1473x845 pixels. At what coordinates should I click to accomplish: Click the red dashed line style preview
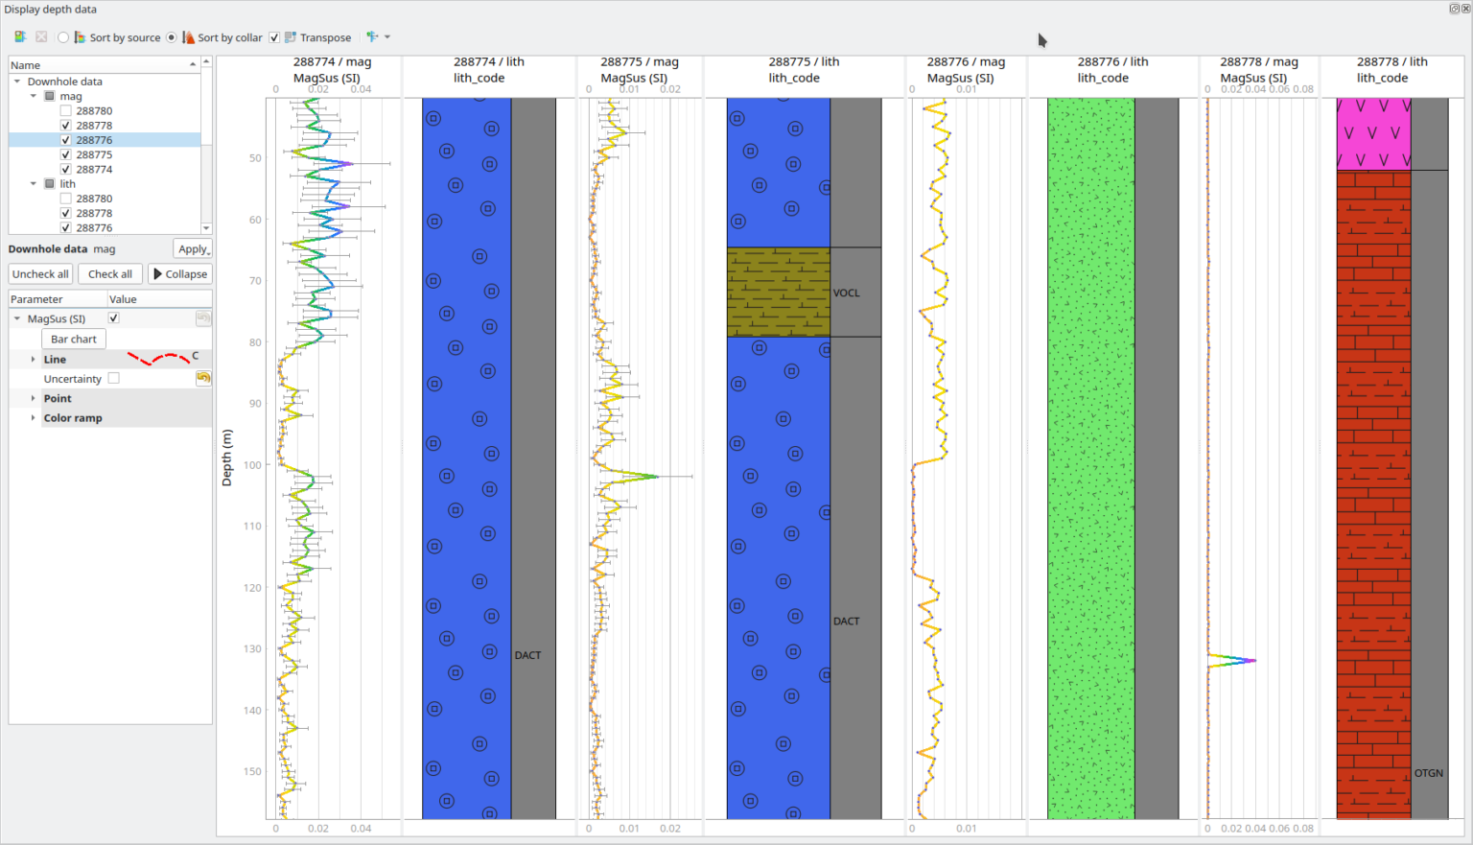(x=158, y=359)
